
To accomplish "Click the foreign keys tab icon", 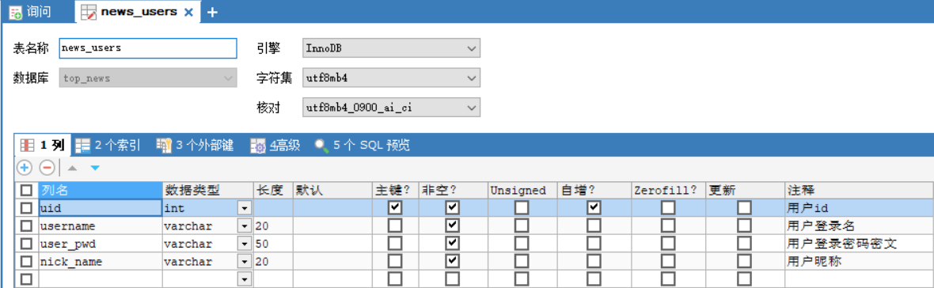I will [x=163, y=146].
